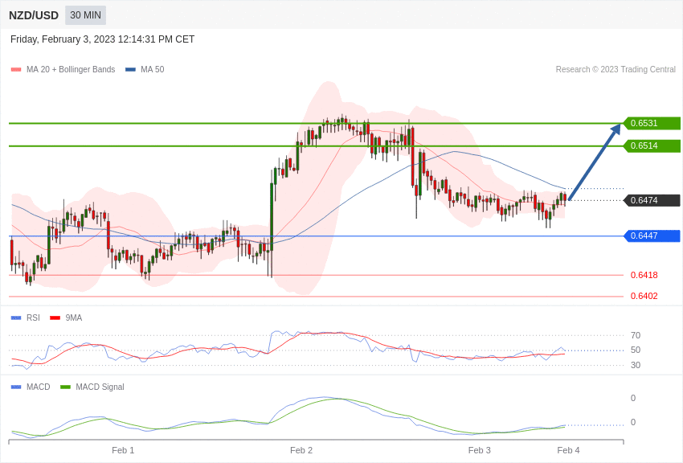Click the Feb 1 date axis label

click(123, 450)
